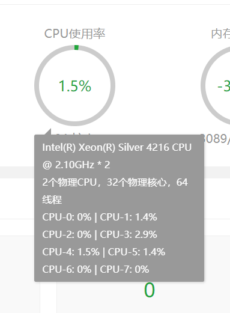Select the CPU-3: 2.9% entry

click(x=129, y=235)
